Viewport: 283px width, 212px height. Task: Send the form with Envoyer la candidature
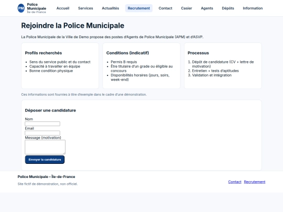click(x=45, y=160)
